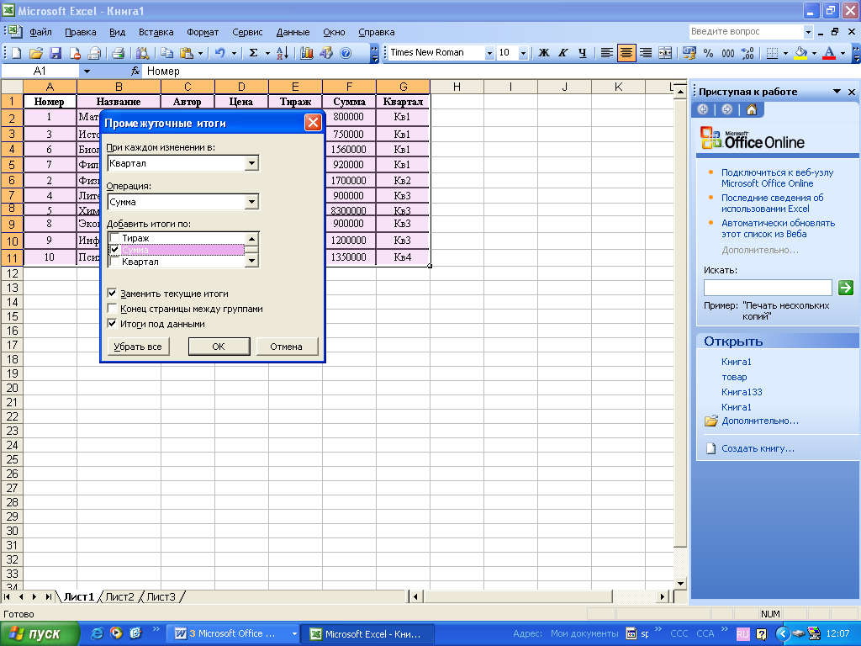Click the 'Убрать все' button

(x=138, y=347)
